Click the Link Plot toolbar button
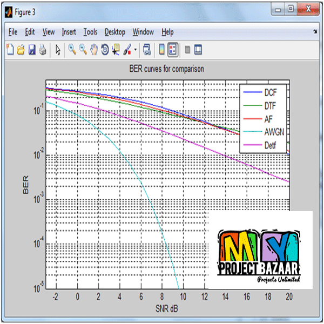Image resolution: width=324 pixels, height=324 pixels. [x=147, y=50]
